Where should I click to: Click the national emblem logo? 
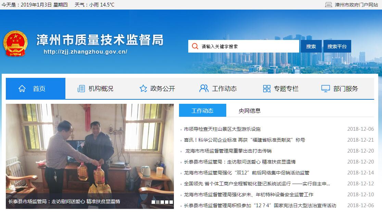point(15,43)
